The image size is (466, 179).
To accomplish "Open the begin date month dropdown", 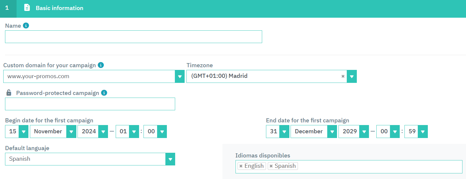I will coord(71,132).
